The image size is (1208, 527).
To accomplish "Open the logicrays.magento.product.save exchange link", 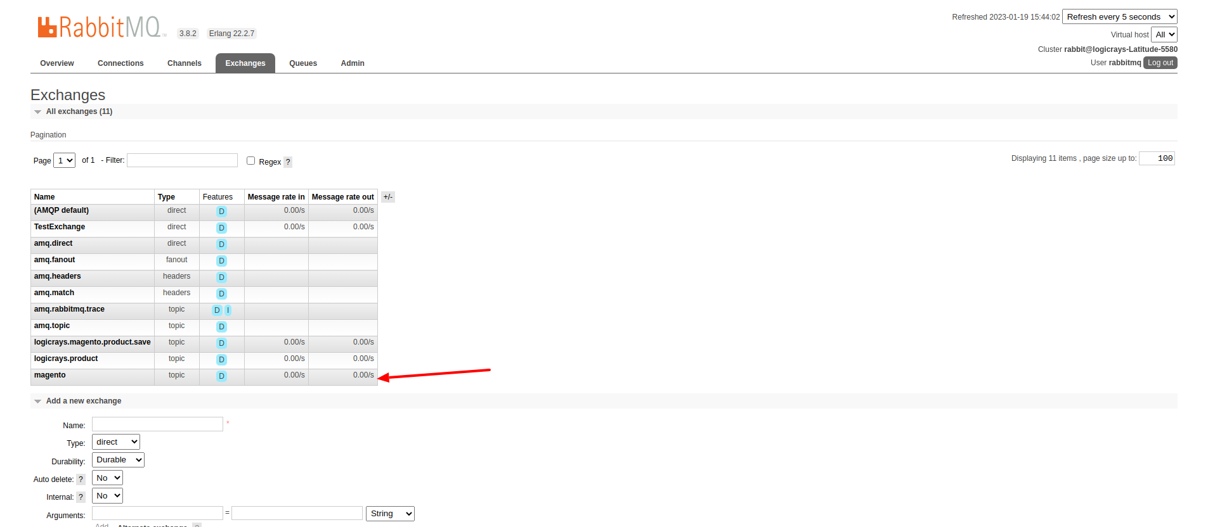I will coord(93,342).
